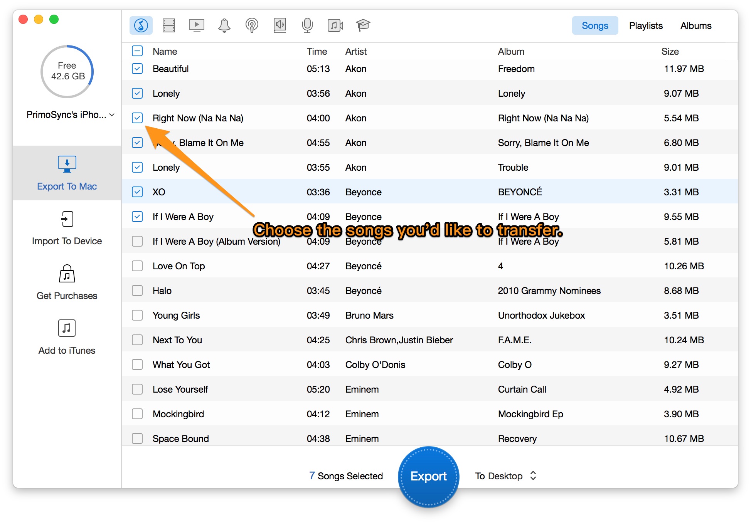The image size is (751, 524).
Task: Open the iTunes U graduation cap icon
Action: [x=363, y=25]
